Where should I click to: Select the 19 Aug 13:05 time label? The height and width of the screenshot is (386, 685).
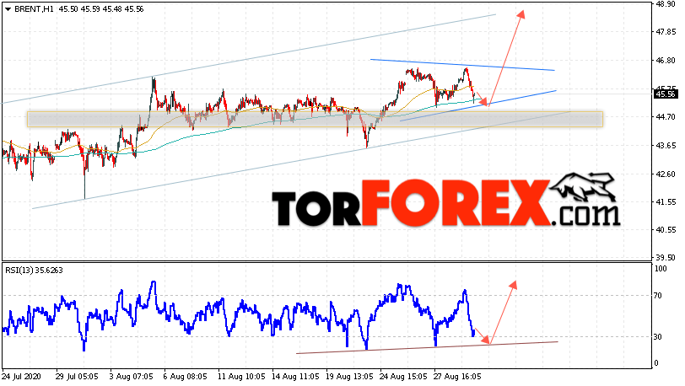click(349, 377)
